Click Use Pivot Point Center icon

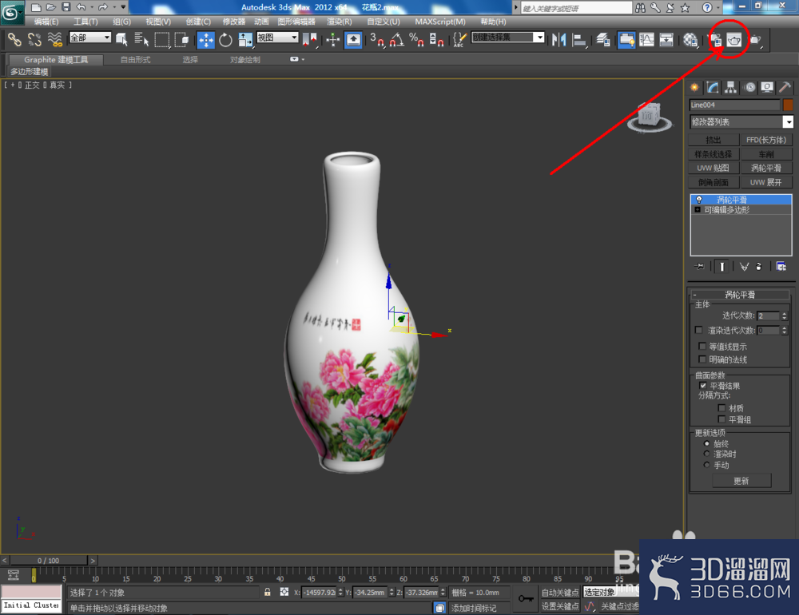coord(309,40)
